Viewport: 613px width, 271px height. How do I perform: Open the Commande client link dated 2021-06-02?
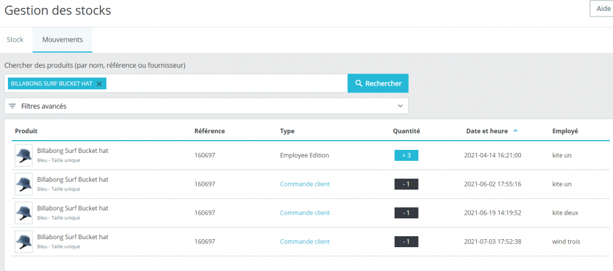[305, 184]
